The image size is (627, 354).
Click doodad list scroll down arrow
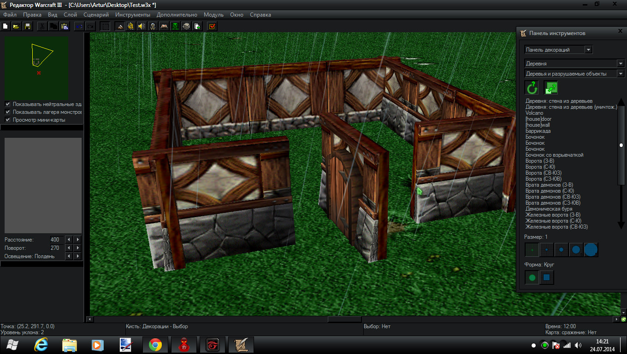point(621,224)
